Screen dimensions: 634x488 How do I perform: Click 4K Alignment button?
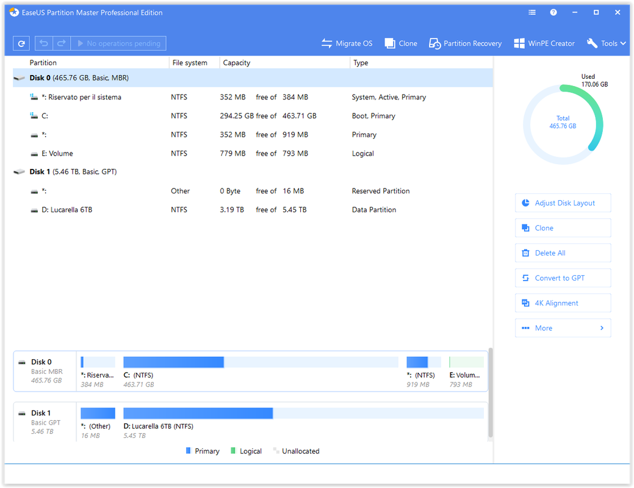pyautogui.click(x=563, y=303)
